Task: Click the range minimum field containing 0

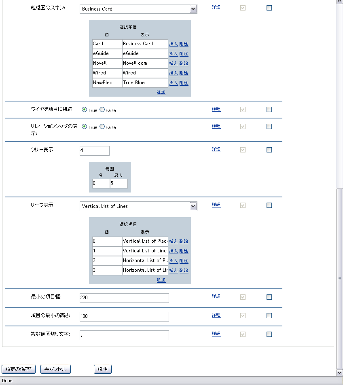Action: [x=101, y=184]
